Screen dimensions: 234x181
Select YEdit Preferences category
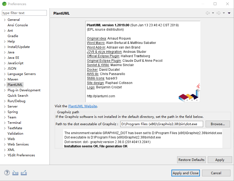21,155
